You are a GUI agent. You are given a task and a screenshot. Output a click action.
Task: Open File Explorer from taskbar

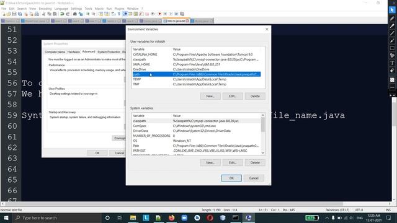point(133,217)
